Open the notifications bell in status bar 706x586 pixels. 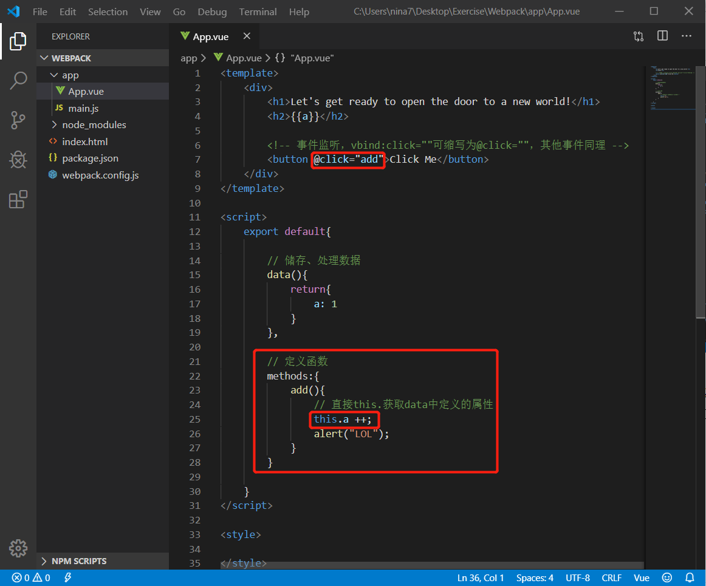pos(690,577)
